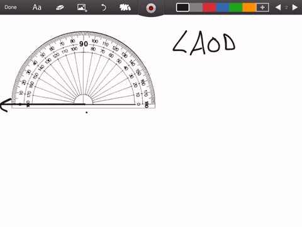Add a custom color with plus swatch
Screen dimensions: 302x227
tap(262, 8)
